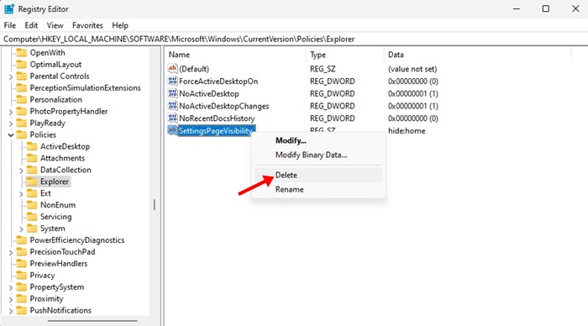This screenshot has height=326, width=588.
Task: Click the PerceptionSimulationExtensions folder icon
Action: point(22,87)
